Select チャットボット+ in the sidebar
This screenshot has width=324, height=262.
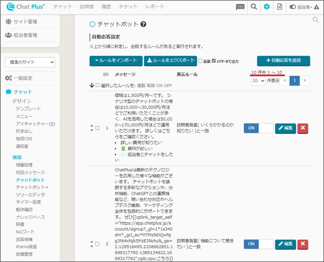click(32, 187)
